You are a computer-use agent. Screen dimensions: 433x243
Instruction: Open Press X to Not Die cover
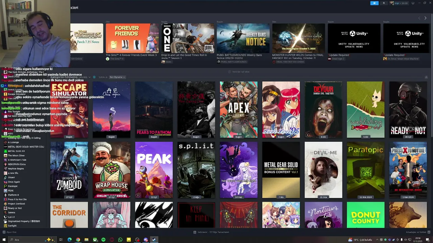click(408, 170)
